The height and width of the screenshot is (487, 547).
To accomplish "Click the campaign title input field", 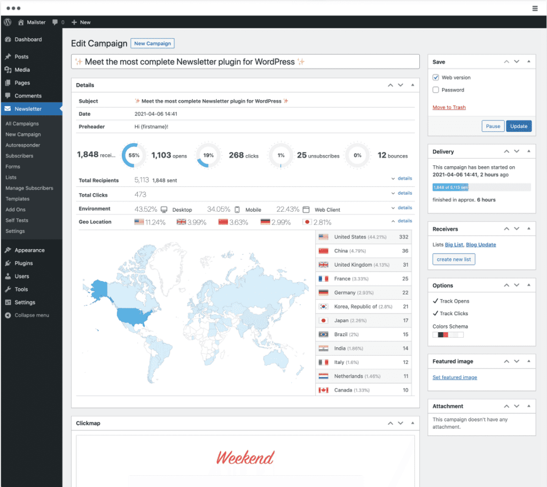I will pyautogui.click(x=245, y=62).
